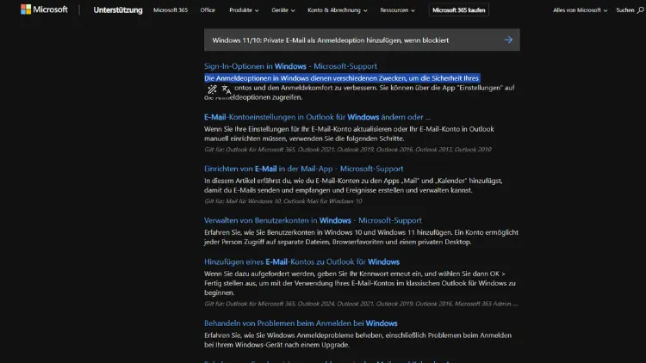Click the Microsoft logo
Viewport: 646px width, 363px height.
click(44, 9)
